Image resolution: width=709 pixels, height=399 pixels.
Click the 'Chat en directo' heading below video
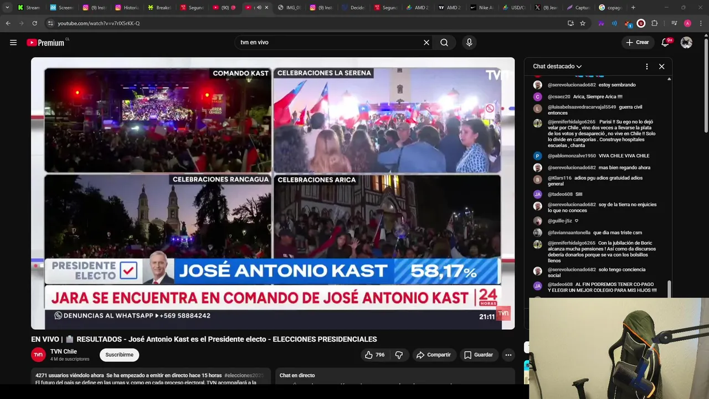[x=297, y=375]
